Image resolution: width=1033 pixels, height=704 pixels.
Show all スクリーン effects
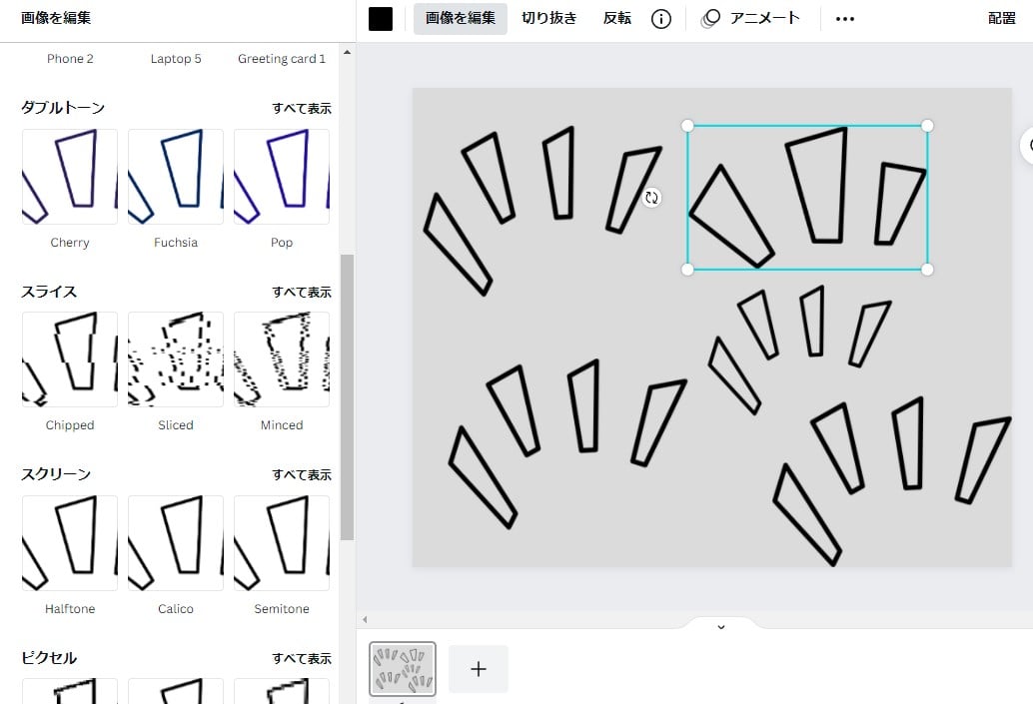[x=302, y=474]
